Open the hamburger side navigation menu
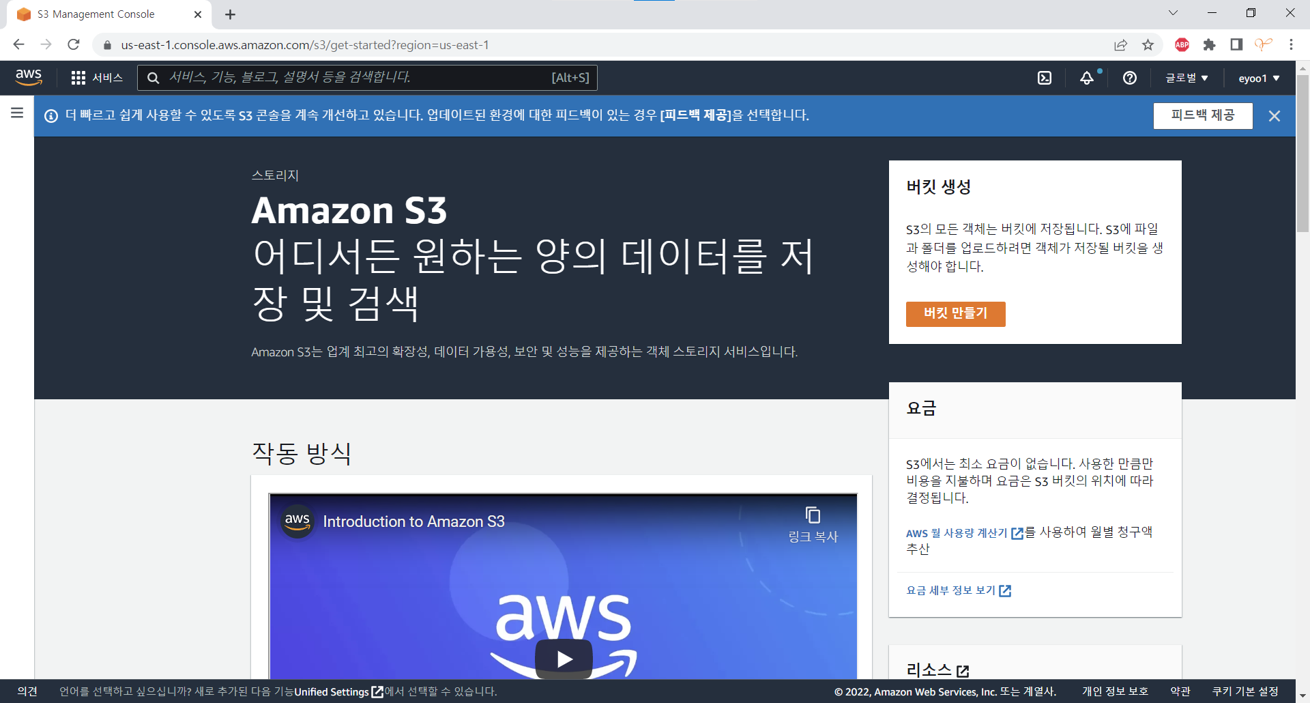This screenshot has width=1310, height=703. pyautogui.click(x=17, y=113)
